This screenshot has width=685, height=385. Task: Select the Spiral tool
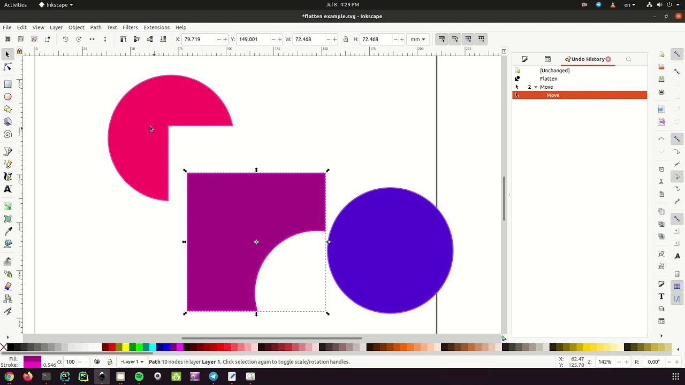click(7, 135)
